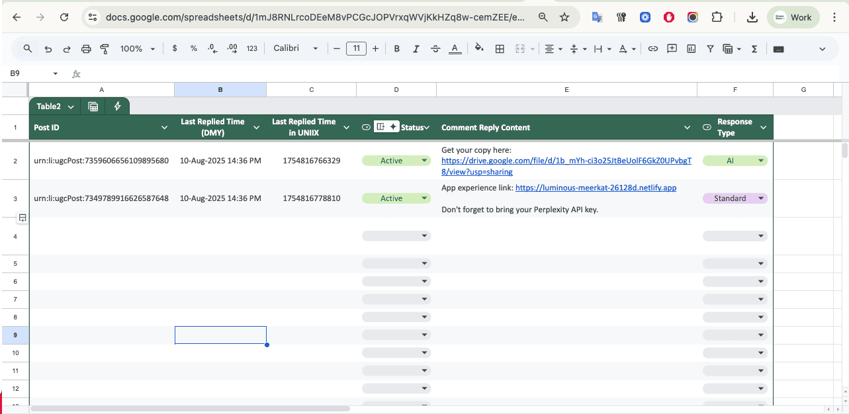Viewport: 849px width, 414px height.
Task: Decrease the font size
Action: point(337,48)
